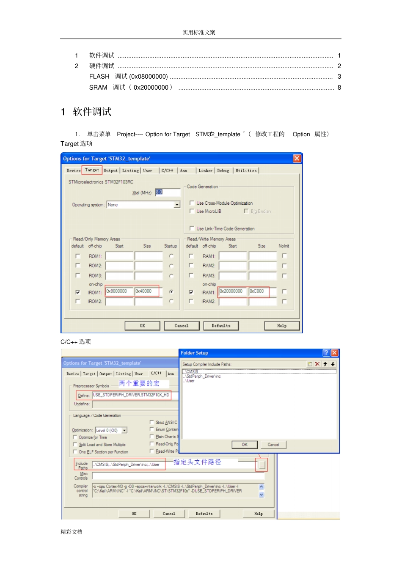Select IROM1 Startup radio button

(x=171, y=292)
